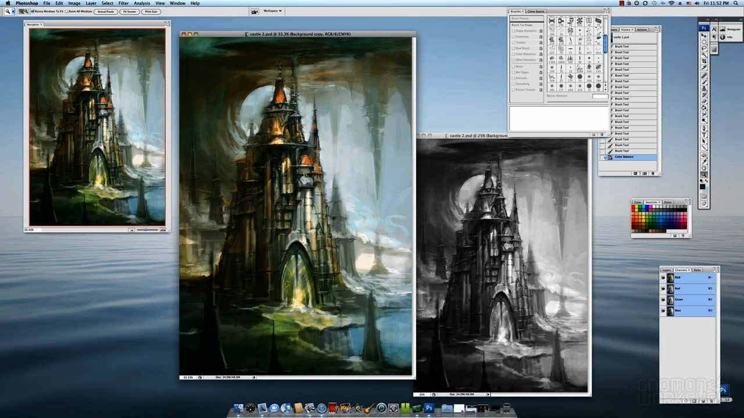
Task: Choose the Lasso tool
Action: [x=704, y=49]
